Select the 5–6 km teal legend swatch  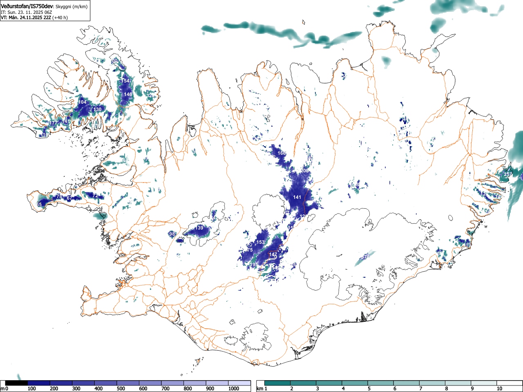381,383
